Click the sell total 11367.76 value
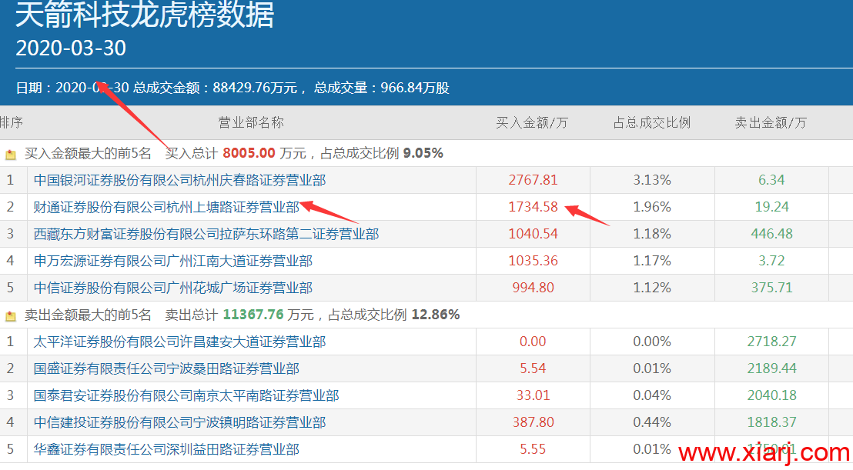 click(x=253, y=315)
